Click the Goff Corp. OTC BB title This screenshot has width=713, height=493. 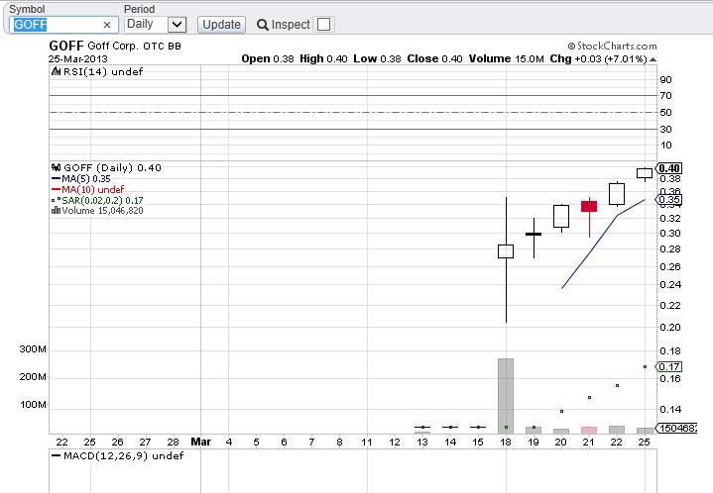[x=134, y=47]
